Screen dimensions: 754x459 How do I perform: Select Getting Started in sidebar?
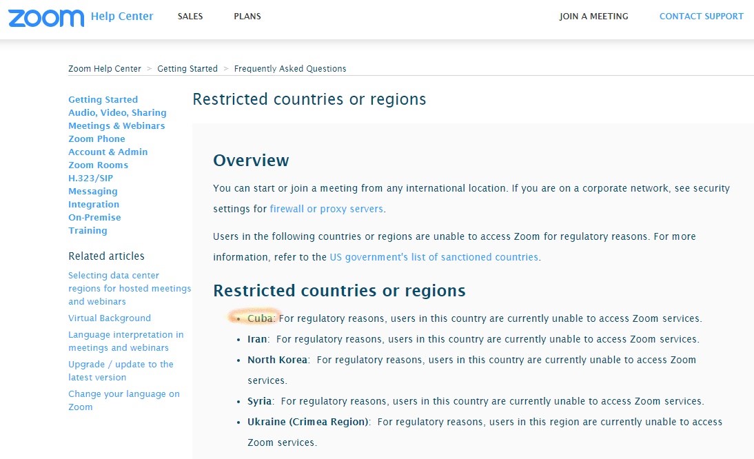pyautogui.click(x=103, y=99)
